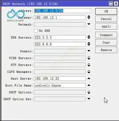The image size is (119, 121).
Task: Expand the Domain field arrow
Action: (89, 51)
